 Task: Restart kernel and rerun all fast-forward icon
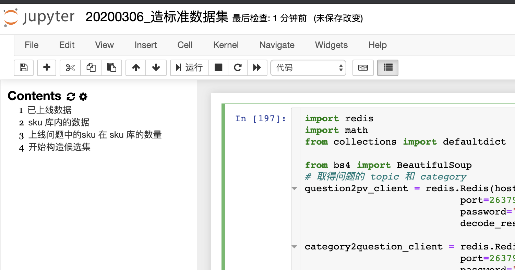(257, 68)
